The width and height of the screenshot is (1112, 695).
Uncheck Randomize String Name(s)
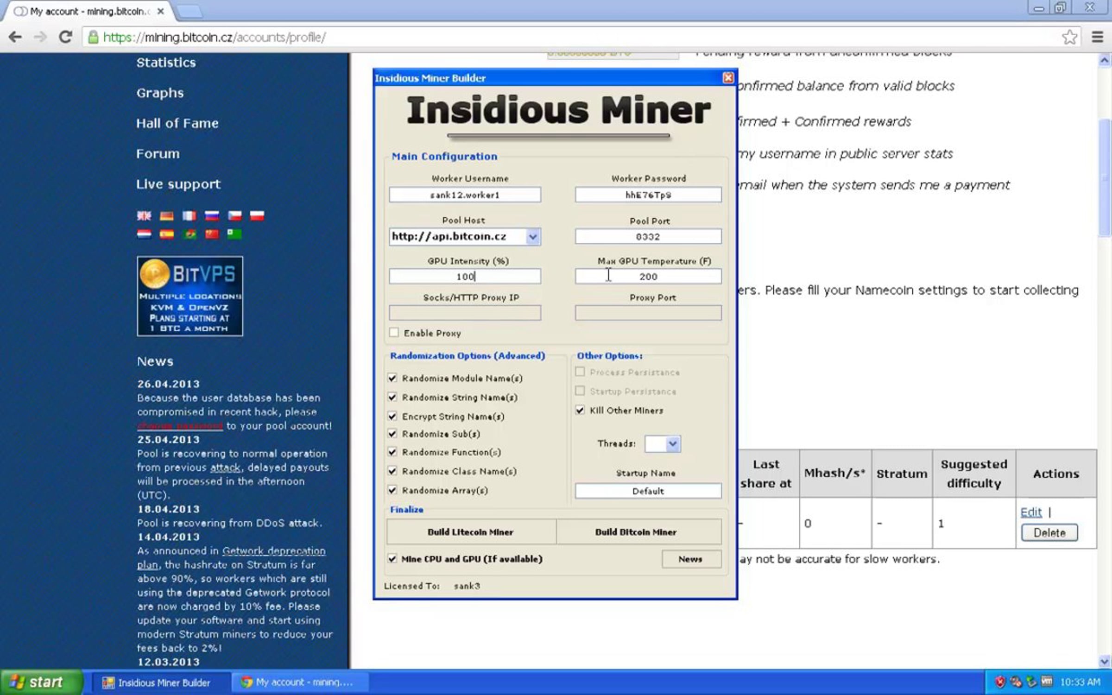(392, 397)
